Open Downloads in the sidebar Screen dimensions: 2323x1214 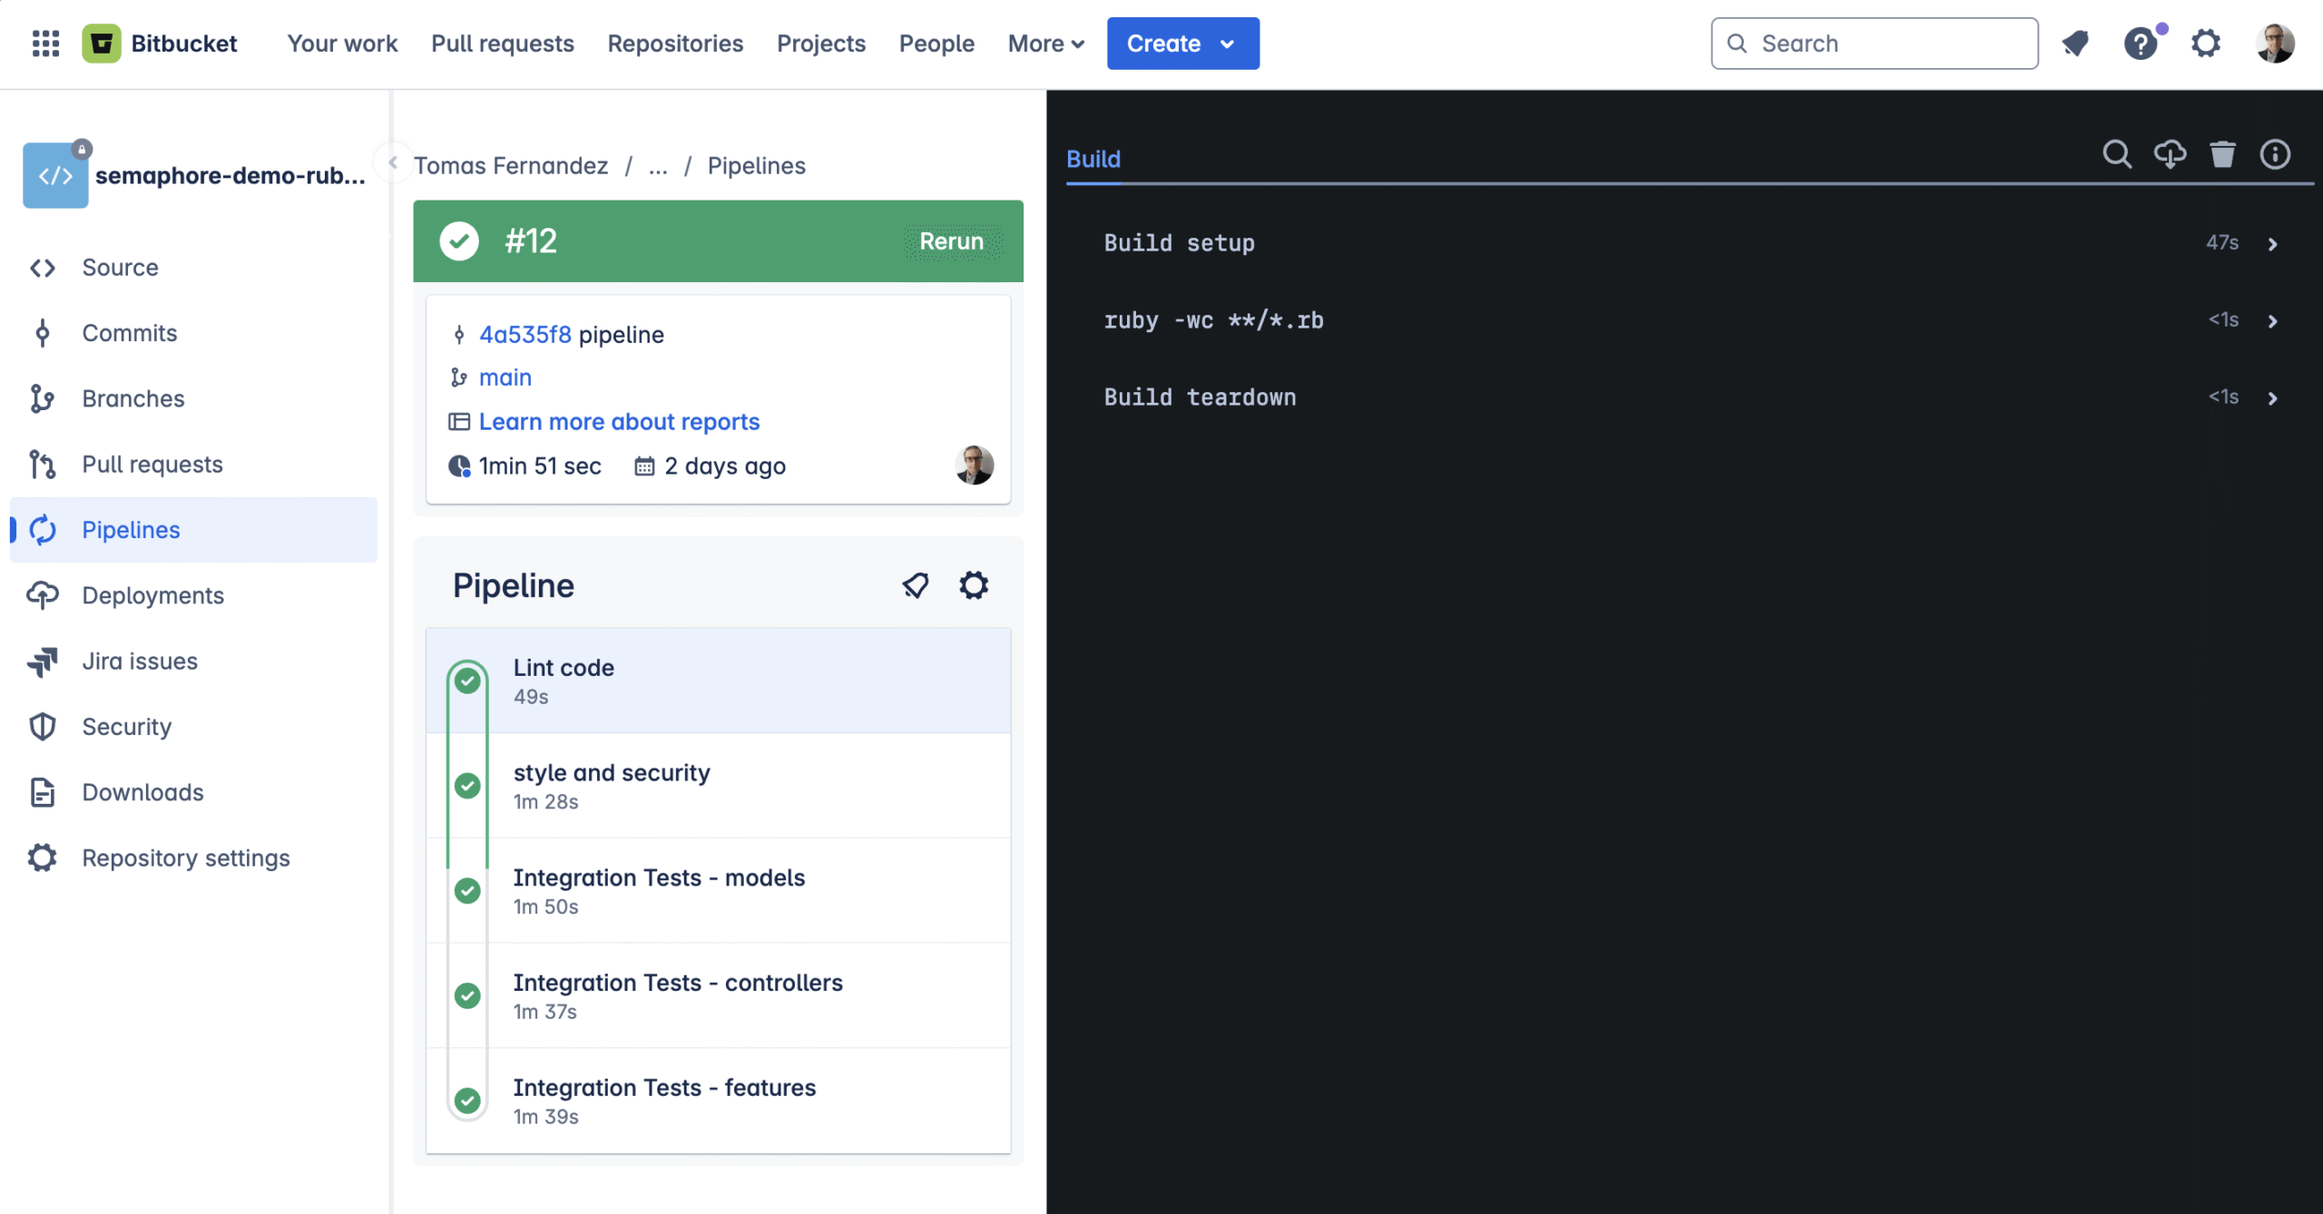(193, 792)
